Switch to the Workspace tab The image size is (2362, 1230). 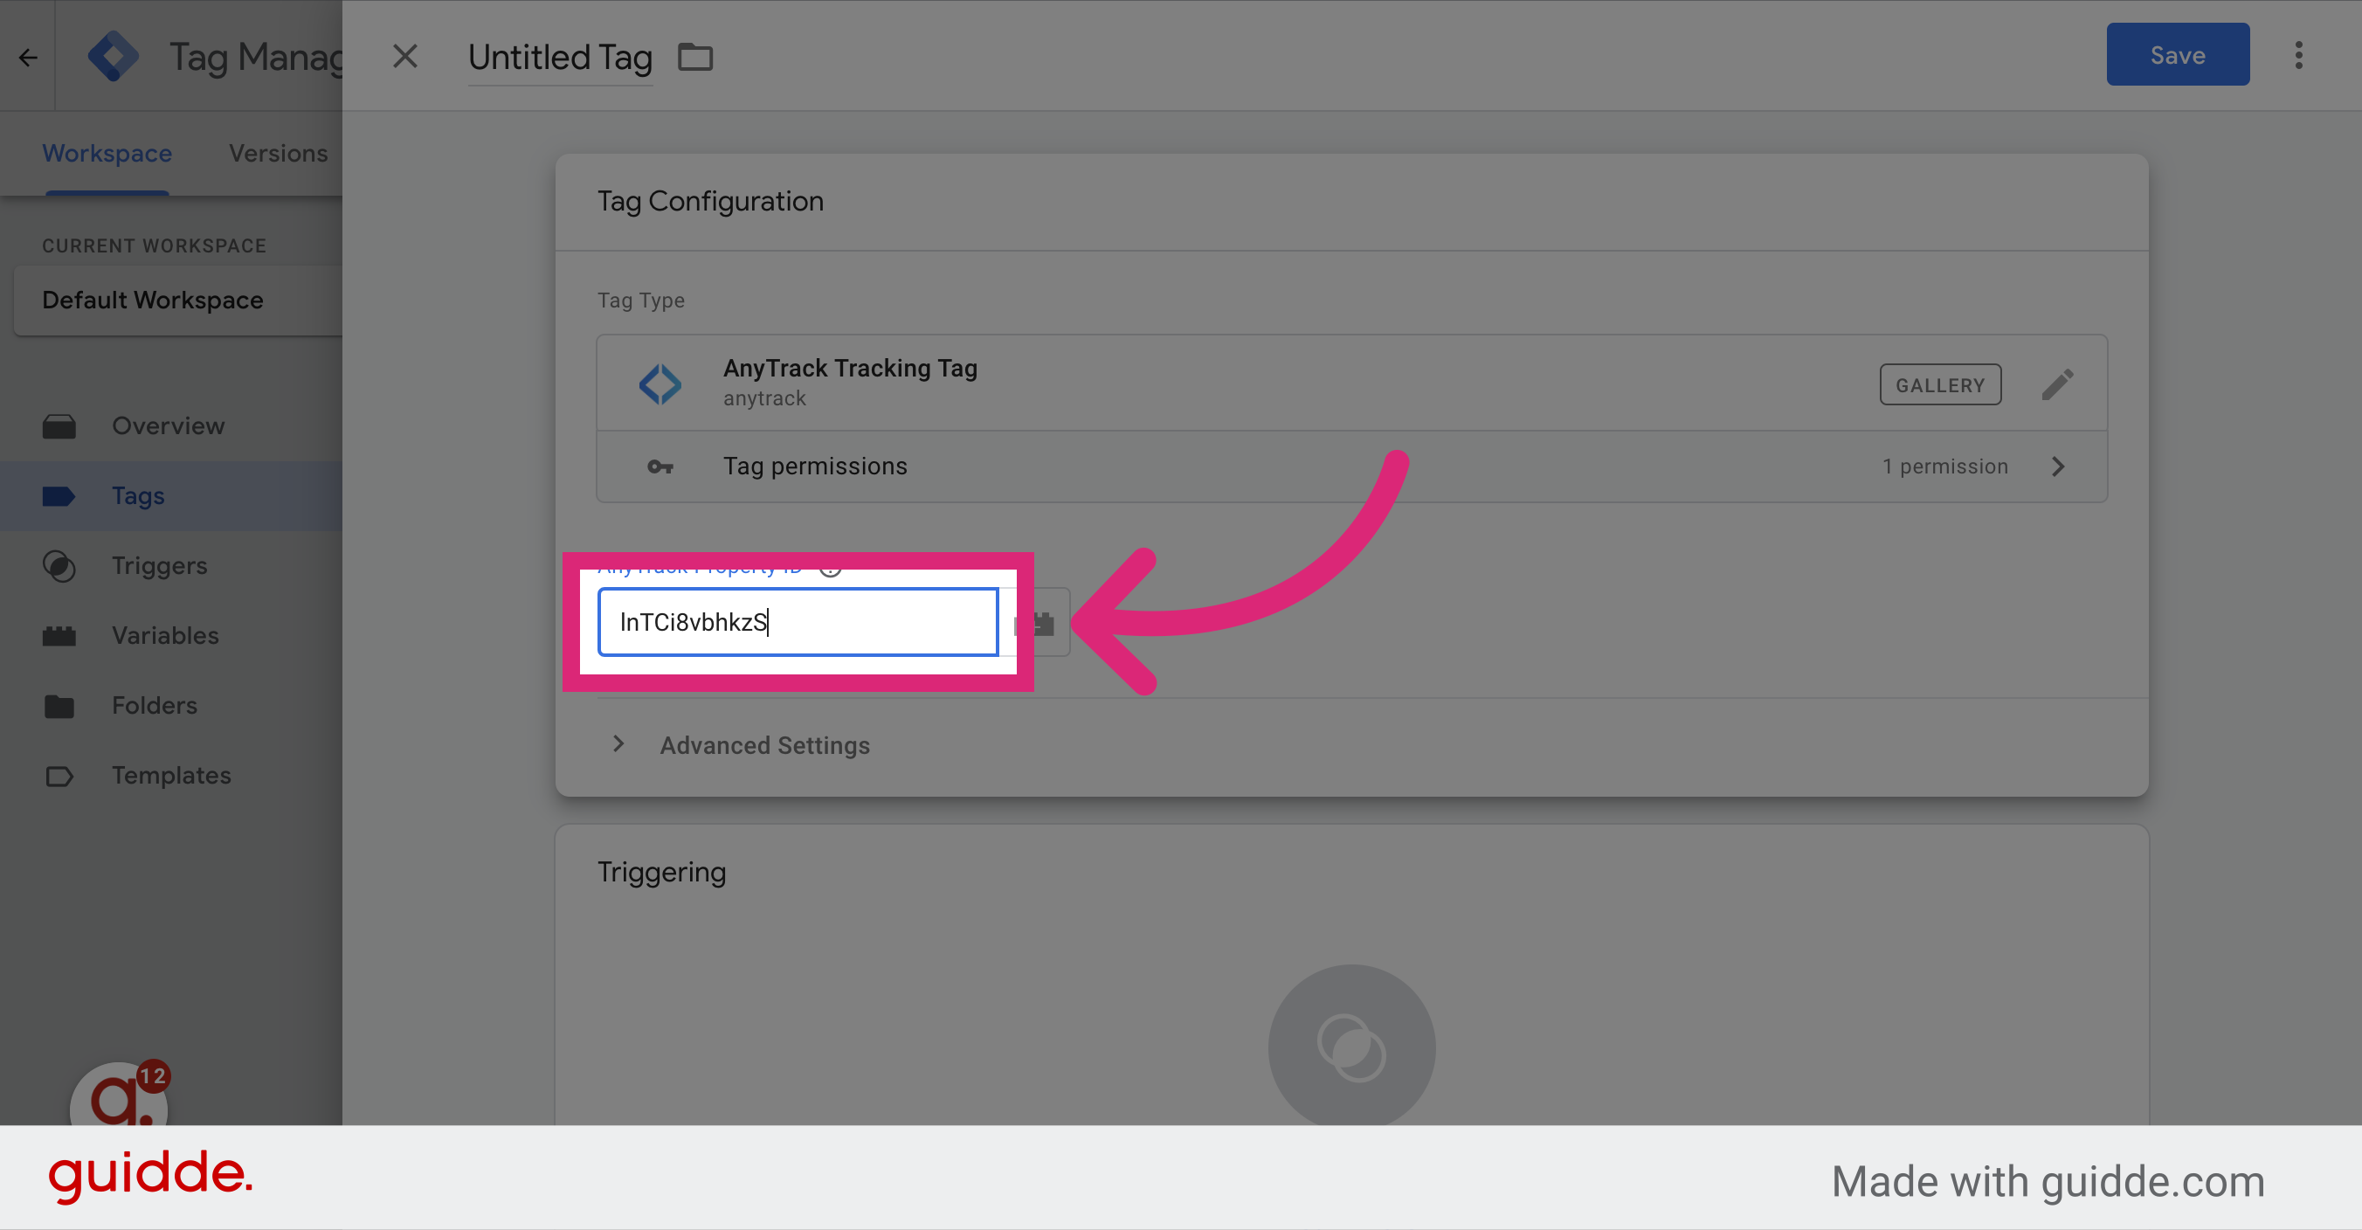pos(107,153)
